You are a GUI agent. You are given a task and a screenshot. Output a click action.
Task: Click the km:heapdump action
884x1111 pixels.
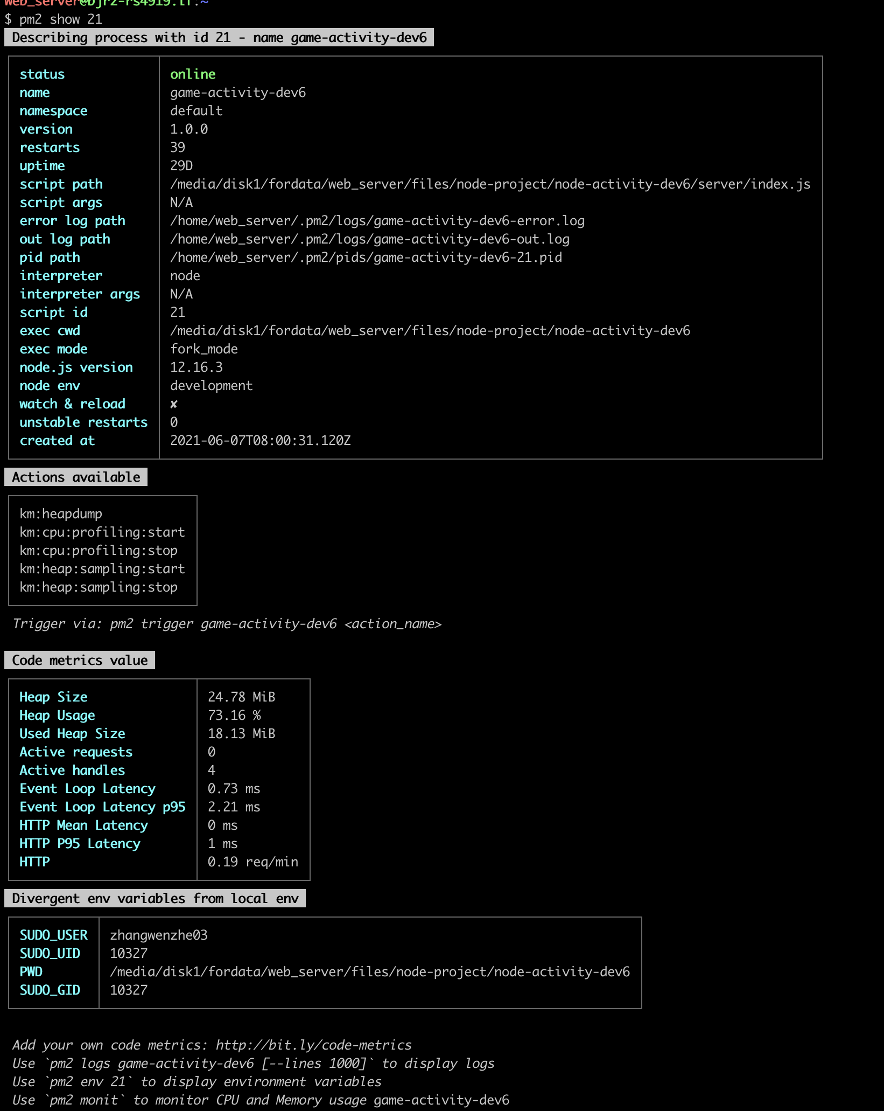tap(61, 514)
